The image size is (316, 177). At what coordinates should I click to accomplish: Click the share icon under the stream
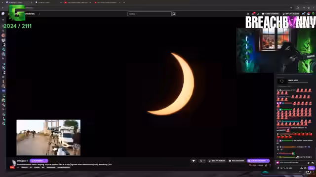click(266, 165)
